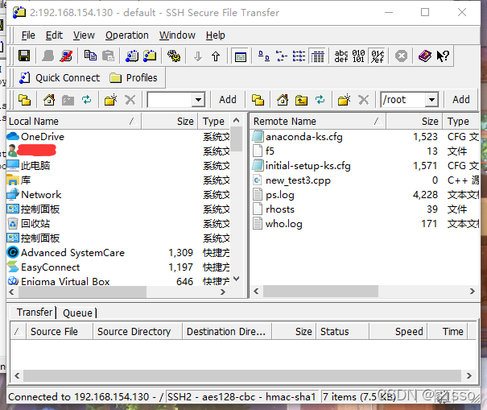The image size is (487, 410).
Task: Click Add next to local path box
Action: (x=228, y=100)
